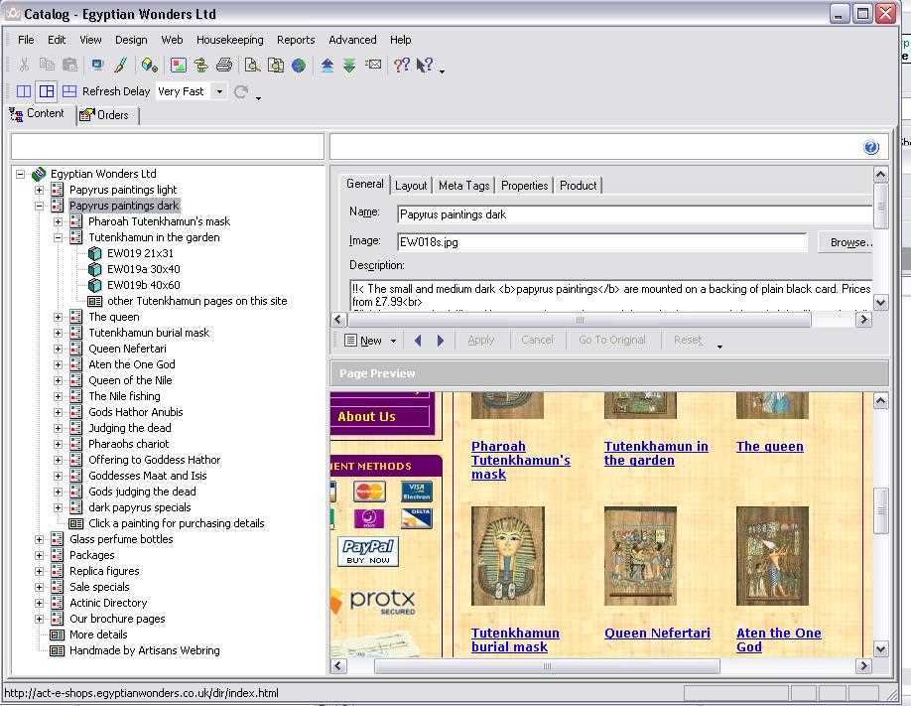Click the Name input field
Viewport: 911px width, 706px height.
click(635, 214)
